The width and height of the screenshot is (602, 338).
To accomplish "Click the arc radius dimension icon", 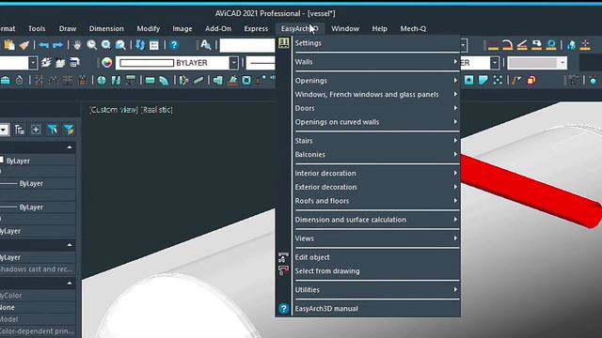I will pyautogui.click(x=508, y=45).
